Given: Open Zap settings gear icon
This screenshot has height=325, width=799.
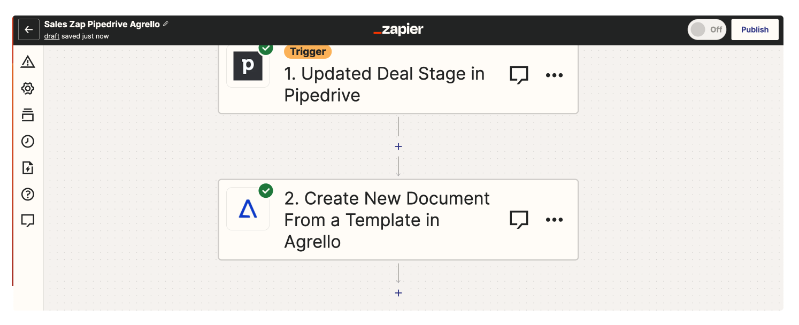Looking at the screenshot, I should (28, 89).
